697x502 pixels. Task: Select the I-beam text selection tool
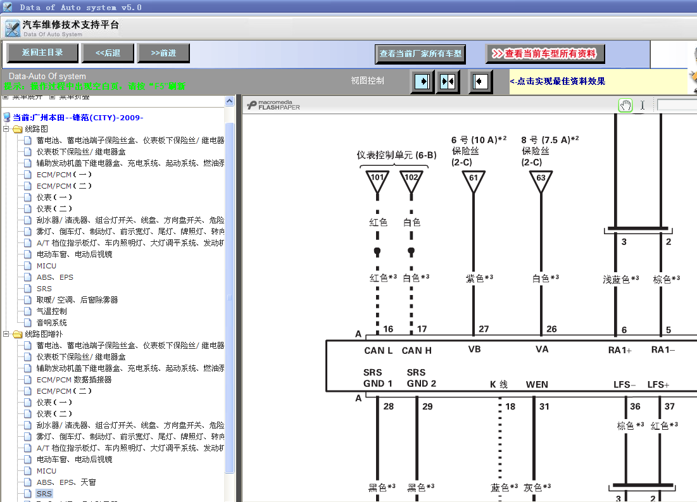coord(643,105)
